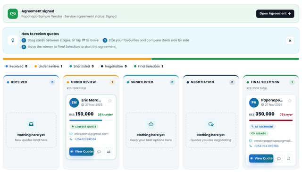Click the PV avatar on Papohapo card
Image resolution: width=302 pixels, height=172 pixels.
(x=254, y=103)
